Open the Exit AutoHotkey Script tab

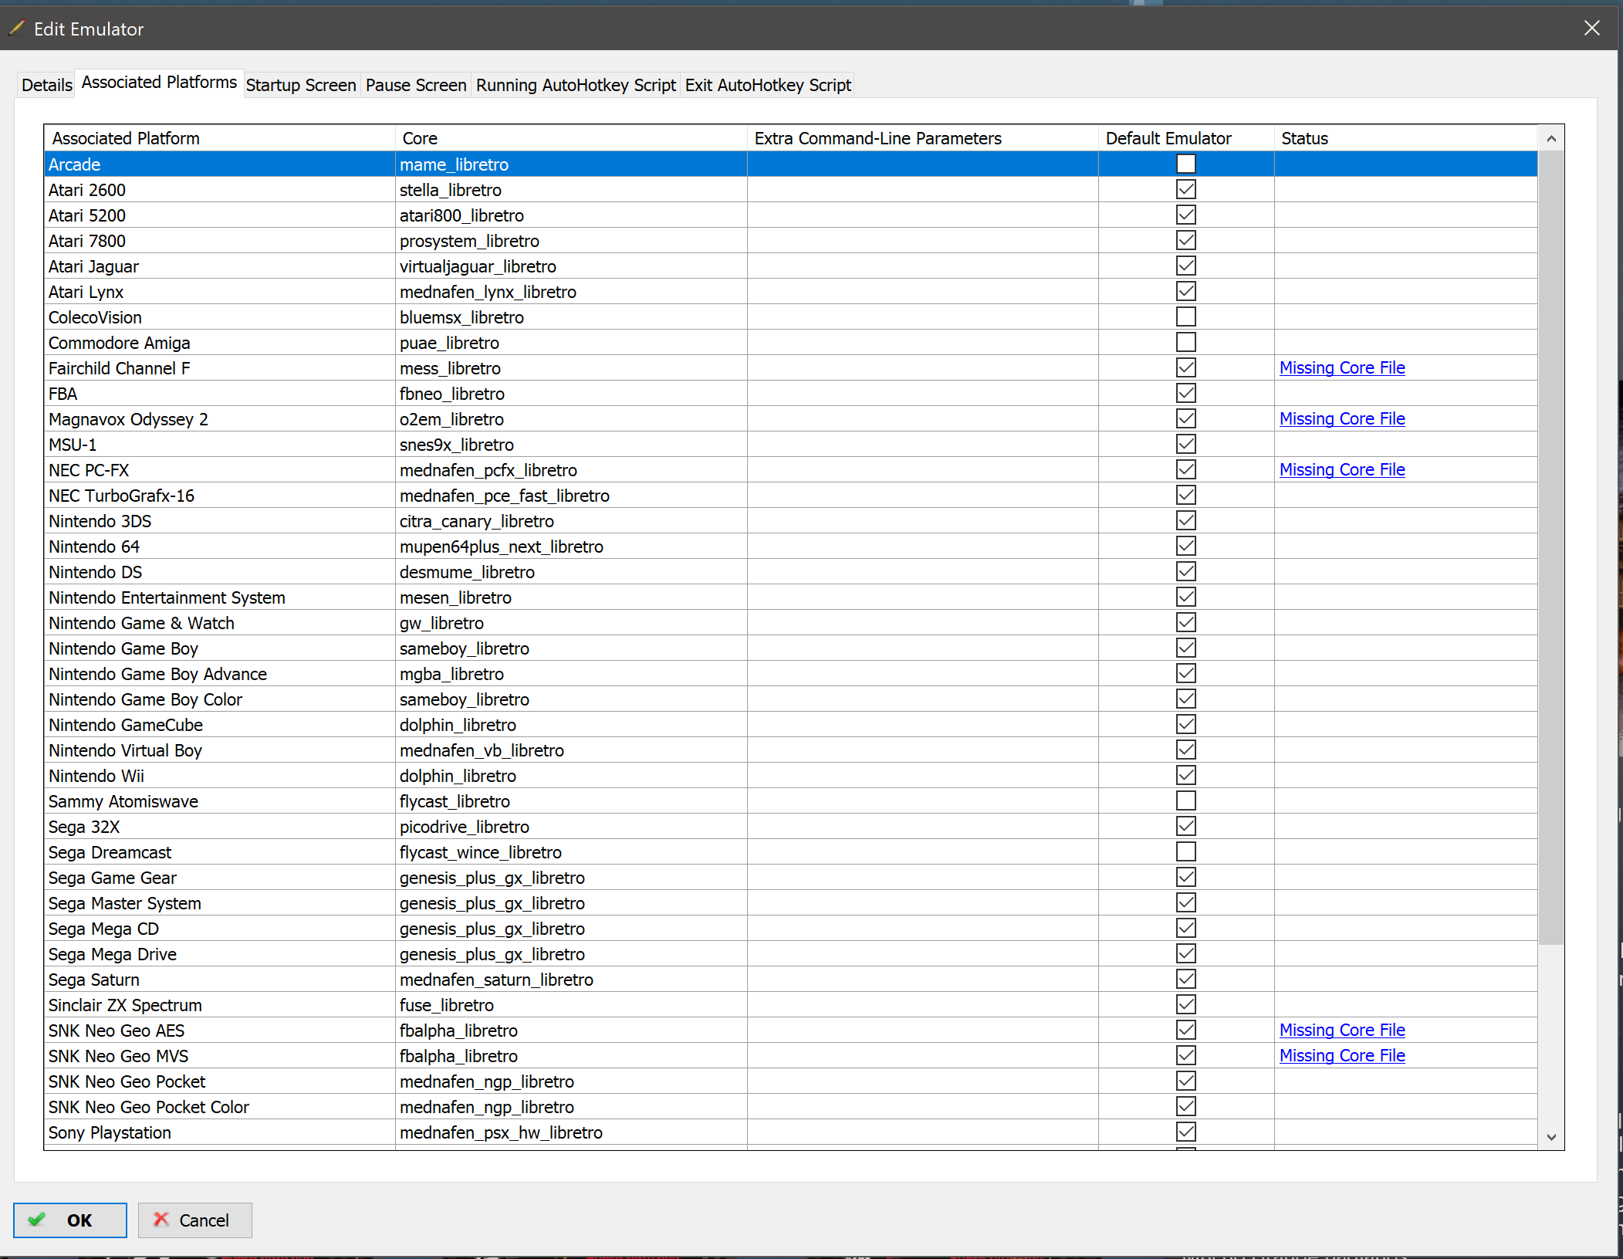tap(768, 85)
